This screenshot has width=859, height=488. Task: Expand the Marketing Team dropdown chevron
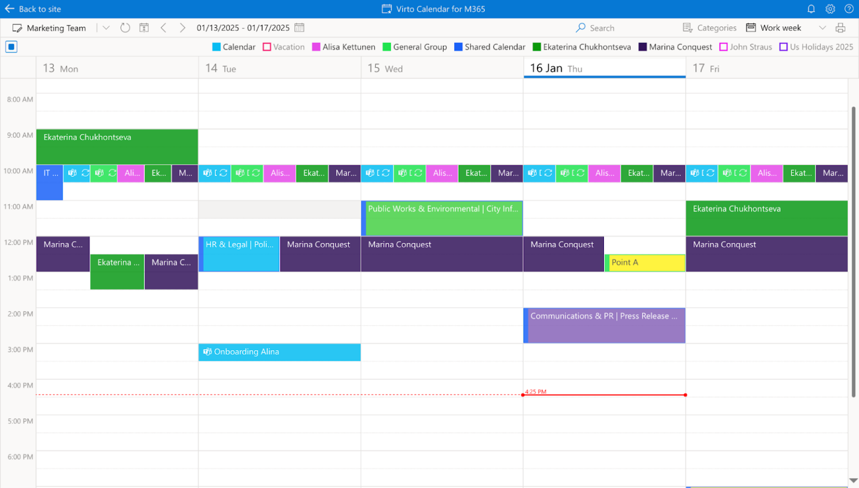(106, 27)
